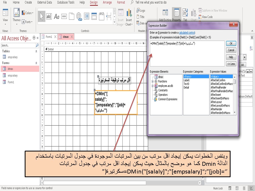Viewport: 255px width, 191px height.
Task: Select the Text Box control tool
Action: tap(49, 16)
